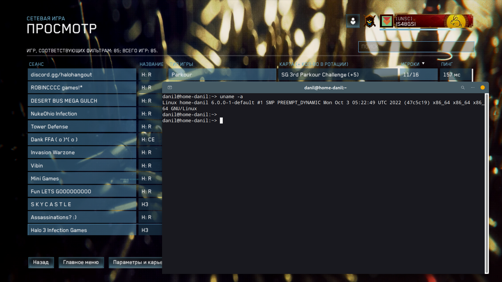The width and height of the screenshot is (502, 282).
Task: Open the rank emblem badge
Action: point(369,21)
